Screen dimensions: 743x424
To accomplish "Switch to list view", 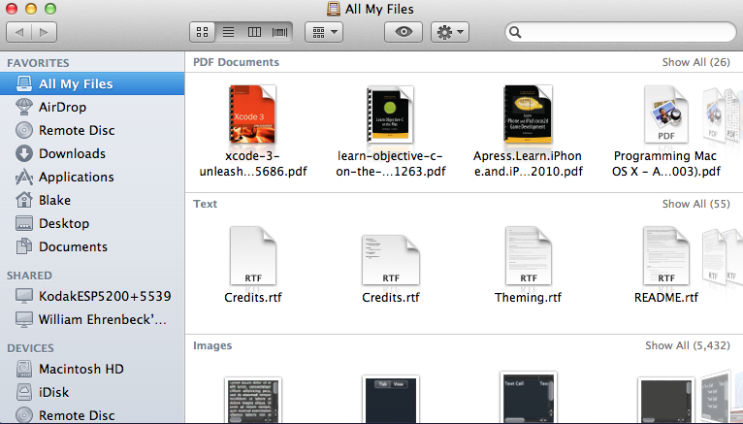I will pyautogui.click(x=228, y=32).
